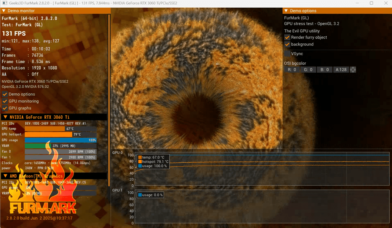Collapse the Demo monitor panel triangle
Screen dimensions: 392x228
(4, 11)
